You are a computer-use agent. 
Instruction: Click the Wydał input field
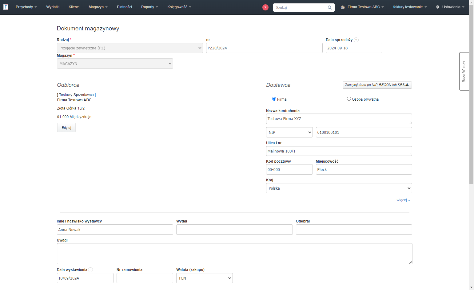coord(234,230)
